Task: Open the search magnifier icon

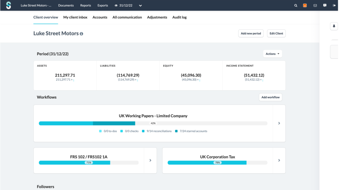Action: pyautogui.click(x=296, y=6)
